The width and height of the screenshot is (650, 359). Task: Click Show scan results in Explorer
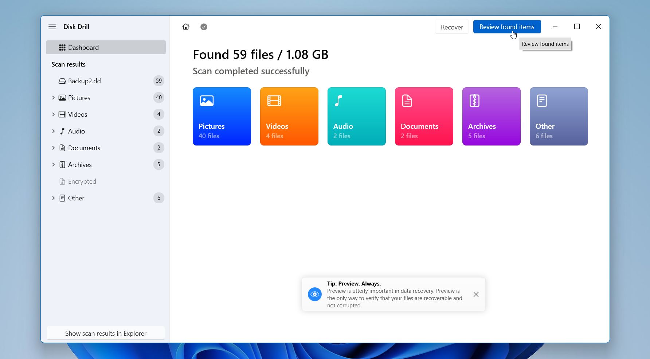[x=106, y=333]
